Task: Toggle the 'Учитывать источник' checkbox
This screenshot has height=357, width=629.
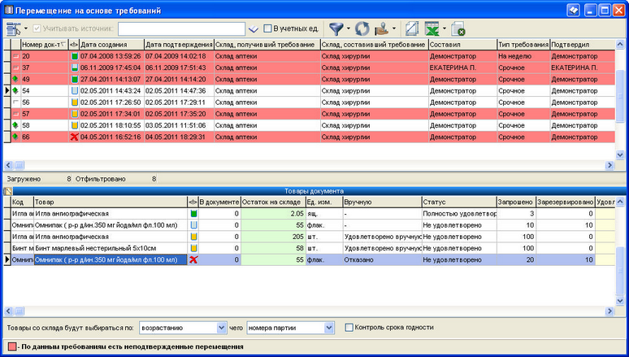Action: [x=37, y=28]
